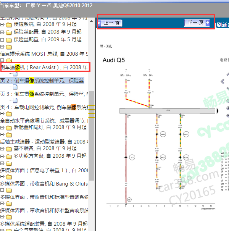Click folder icon beside 后舱盖和尾灯

click(9, 128)
